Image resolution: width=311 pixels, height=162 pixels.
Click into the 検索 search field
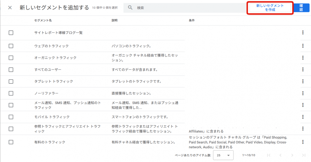[185, 8]
